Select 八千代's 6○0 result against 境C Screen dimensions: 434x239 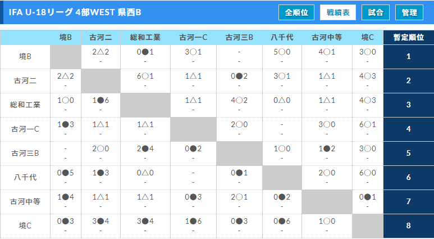(367, 173)
